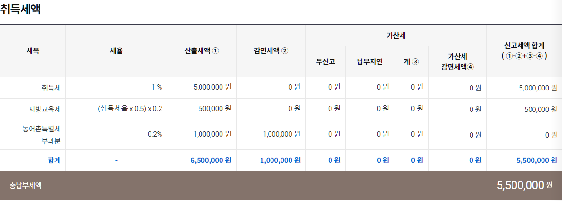
Task: Click 5,000,000 원 신고세액 합계 in 취득세 row
Action: 538,88
